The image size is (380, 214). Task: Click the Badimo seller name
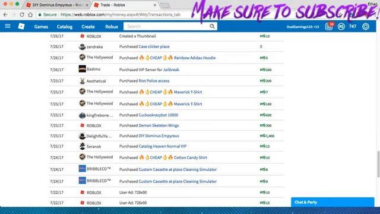point(93,69)
